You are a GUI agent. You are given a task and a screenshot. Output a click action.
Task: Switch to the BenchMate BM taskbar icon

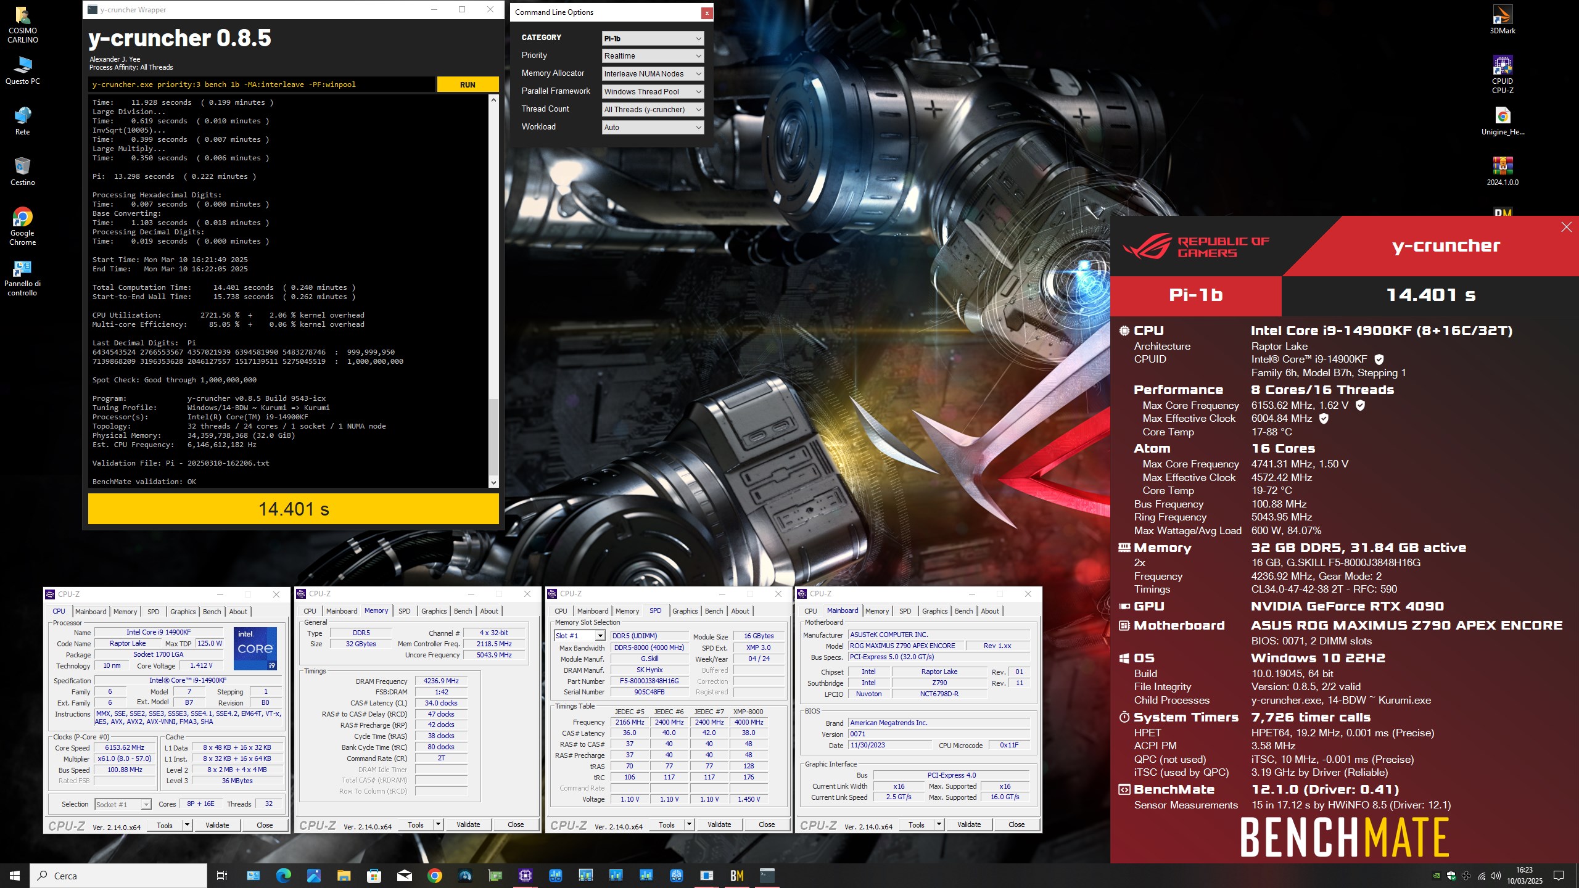point(736,876)
